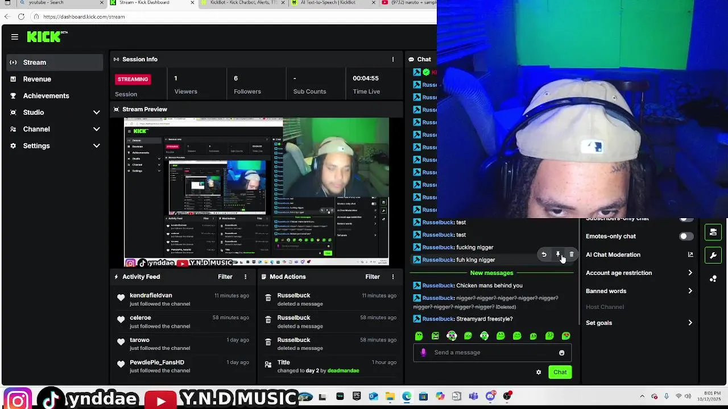Open the Mod Actions three-dot menu
728x409 pixels.
pos(392,277)
